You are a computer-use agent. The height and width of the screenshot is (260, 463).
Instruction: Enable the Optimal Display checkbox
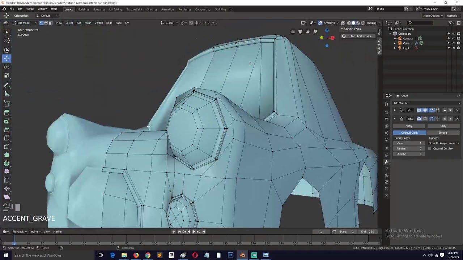click(430, 148)
